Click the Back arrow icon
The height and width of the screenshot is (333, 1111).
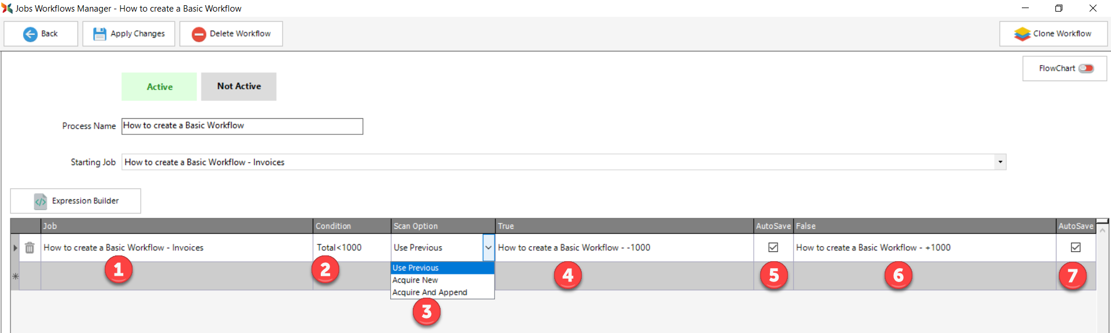[30, 34]
